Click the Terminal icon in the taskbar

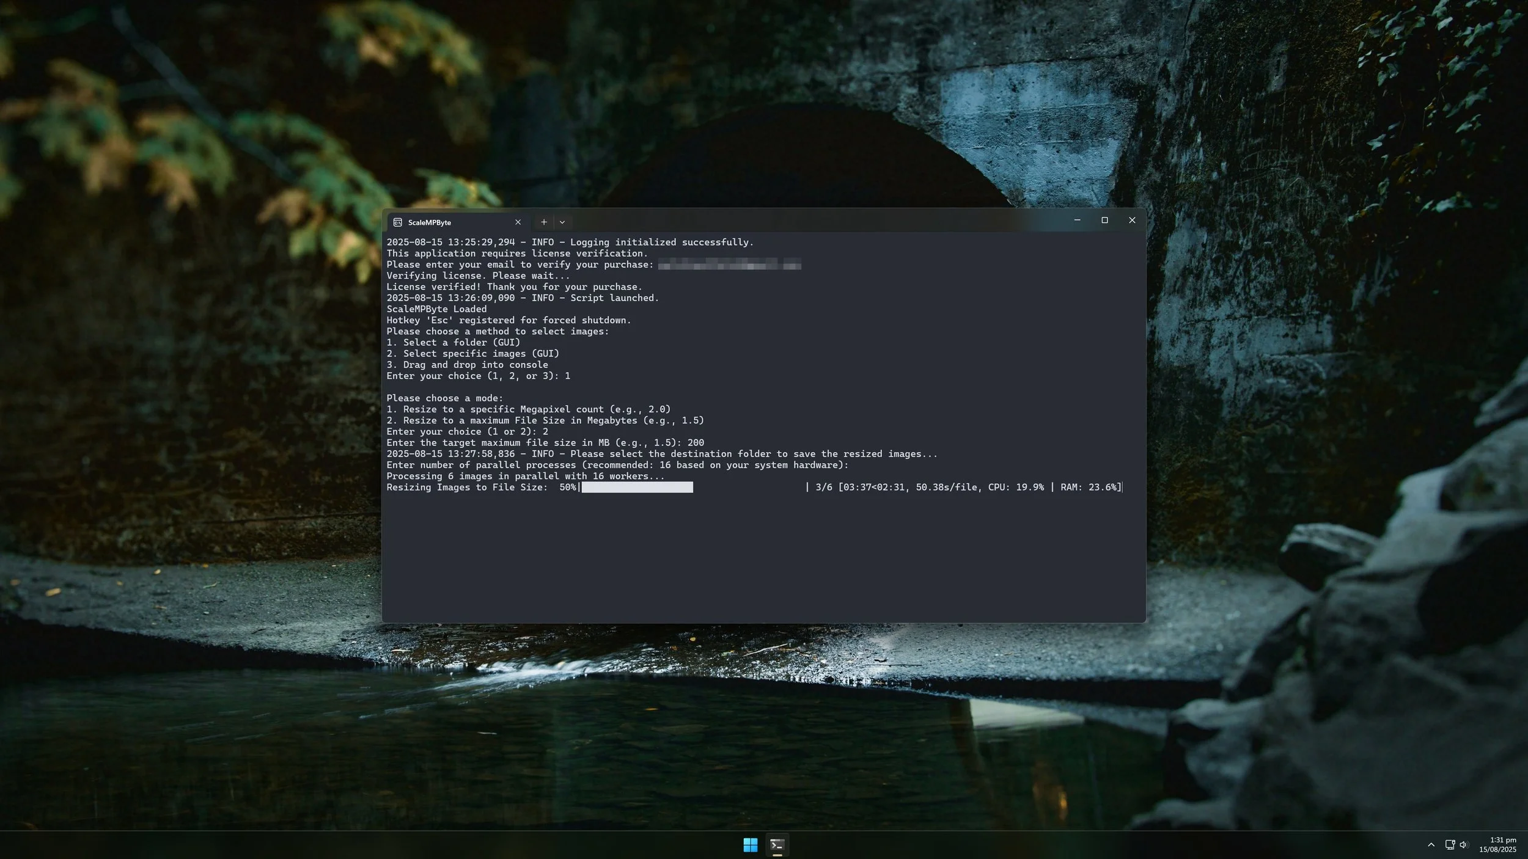(x=777, y=845)
